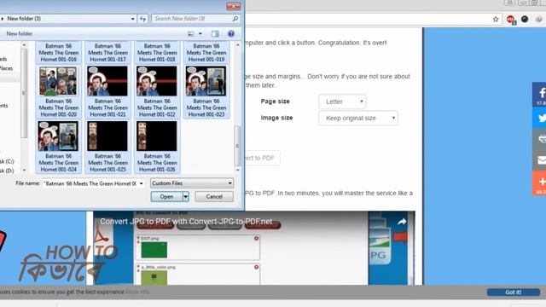This screenshot has height=307, width=546.
Task: Click the video share arrow icon
Action: pyautogui.click(x=402, y=222)
